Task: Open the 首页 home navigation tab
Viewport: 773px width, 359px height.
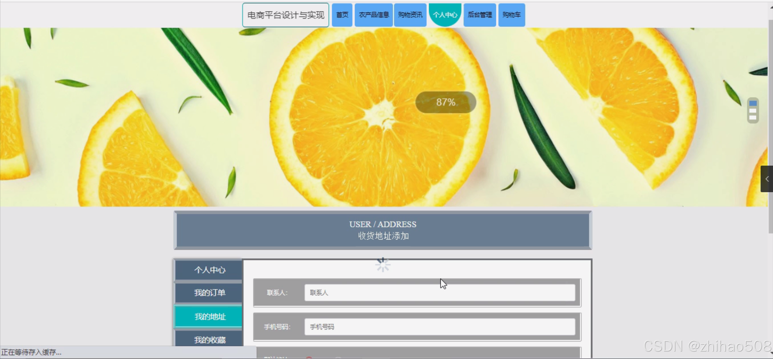Action: coord(342,15)
